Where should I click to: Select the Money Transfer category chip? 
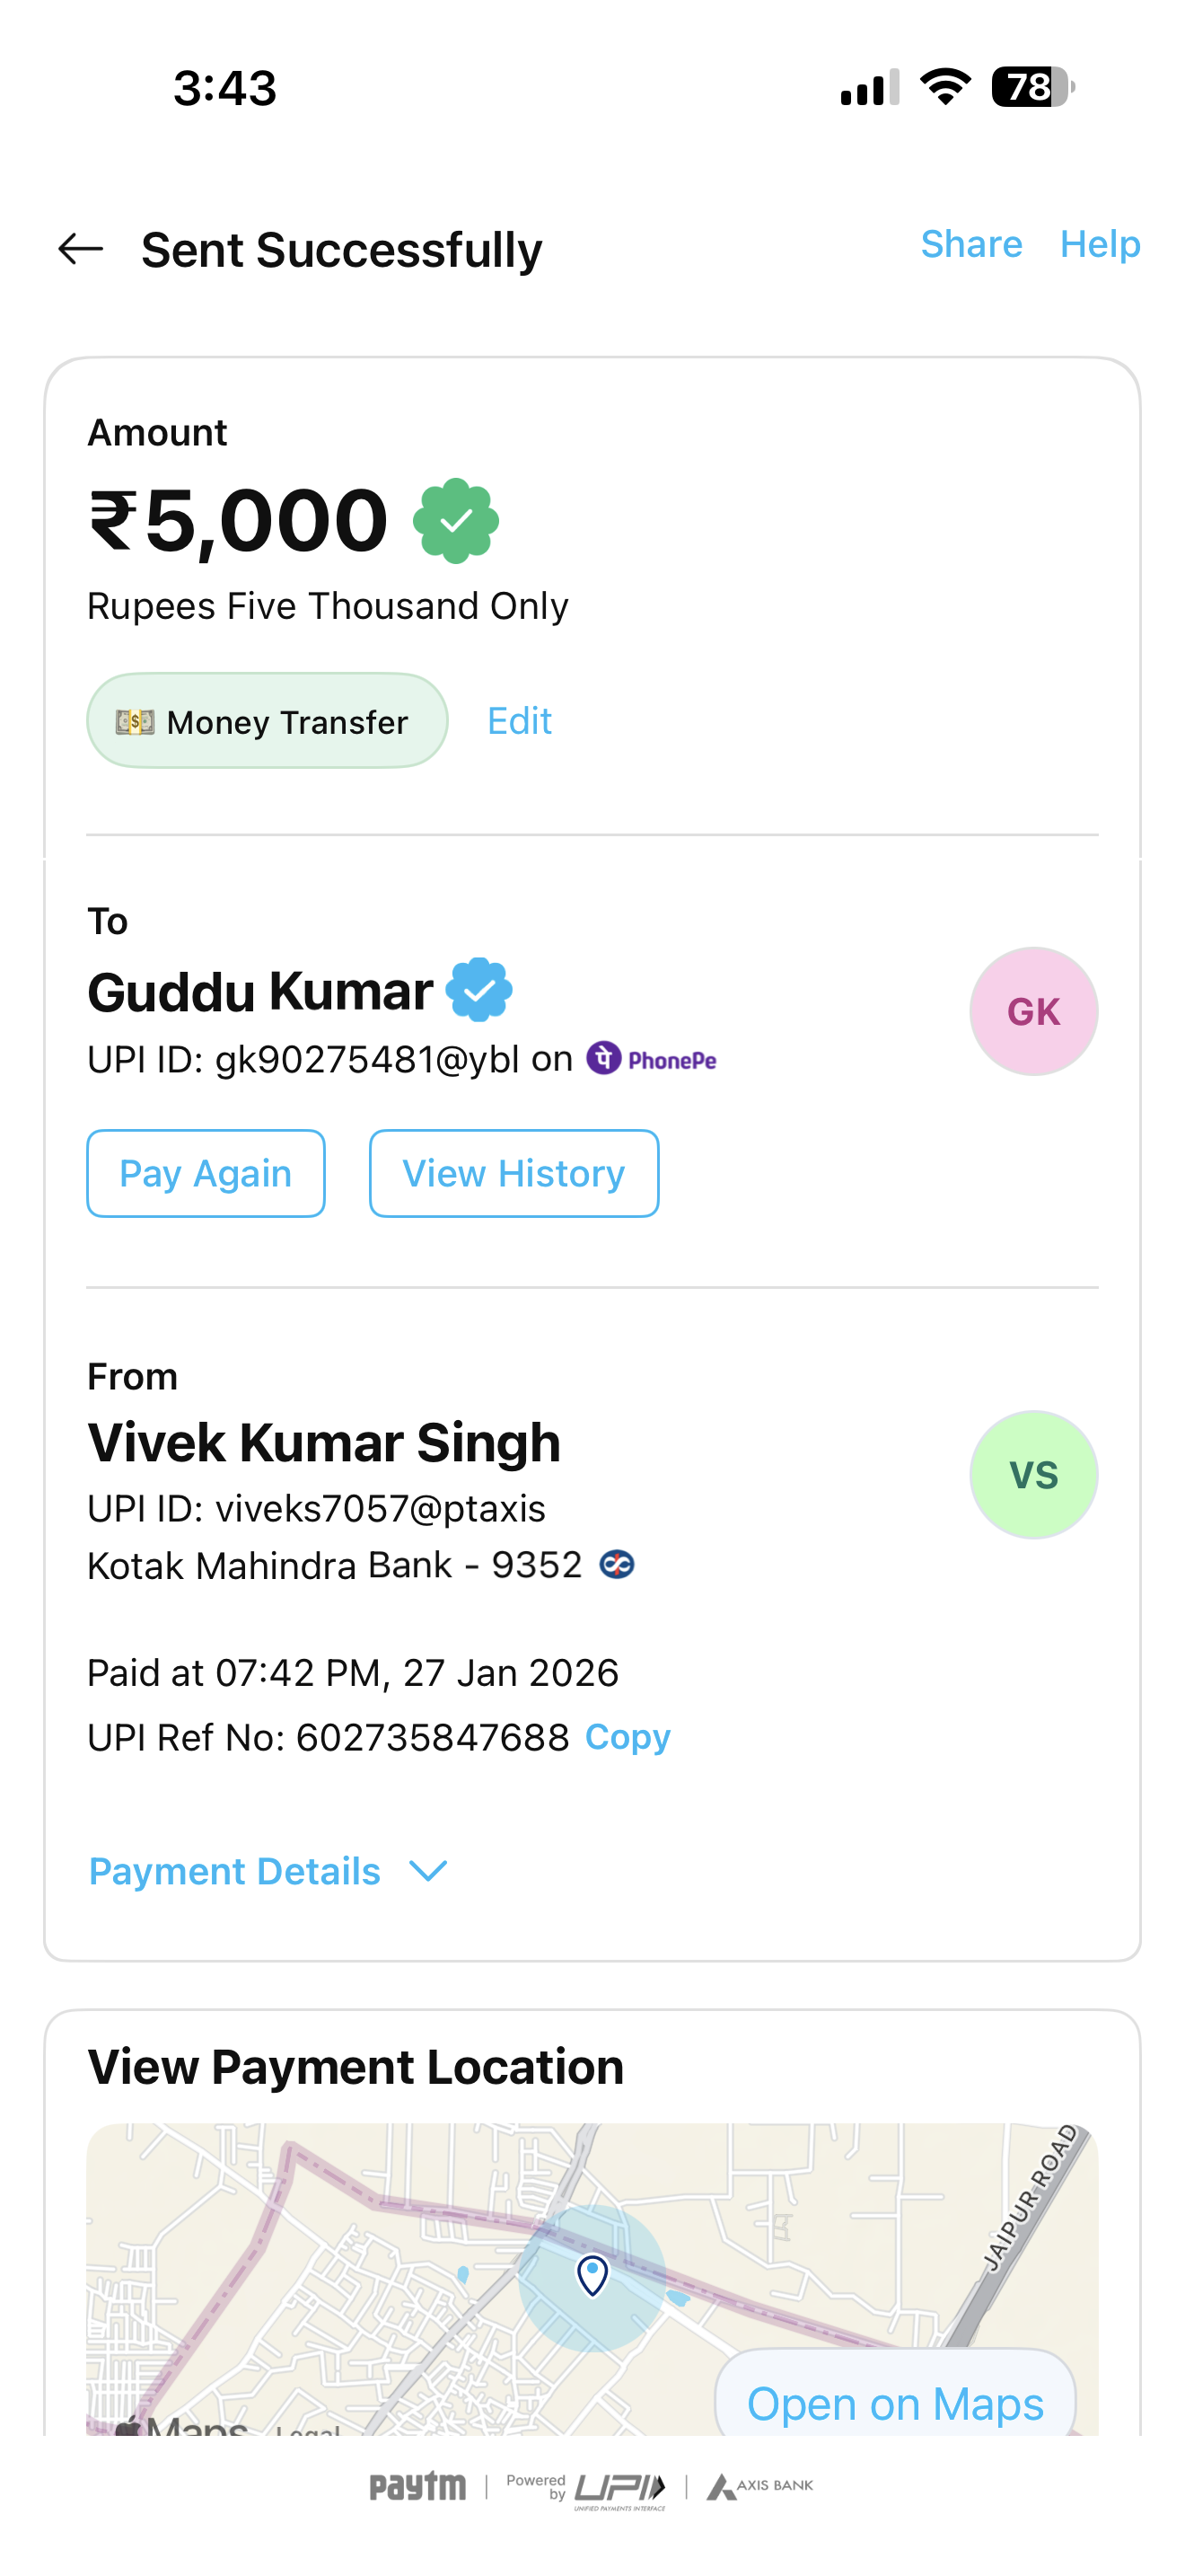click(x=267, y=721)
